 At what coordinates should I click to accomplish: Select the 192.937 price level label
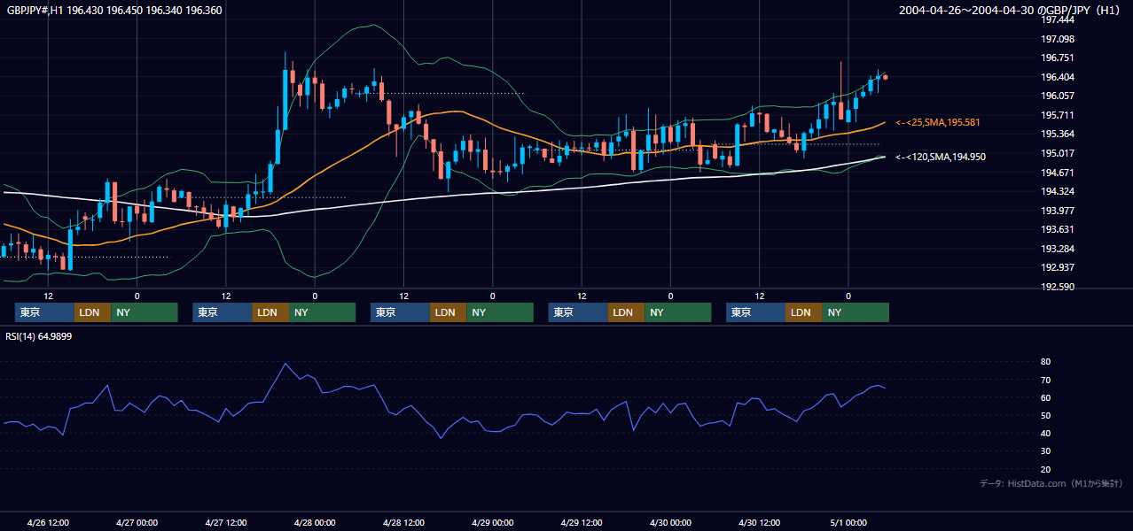pos(1059,267)
